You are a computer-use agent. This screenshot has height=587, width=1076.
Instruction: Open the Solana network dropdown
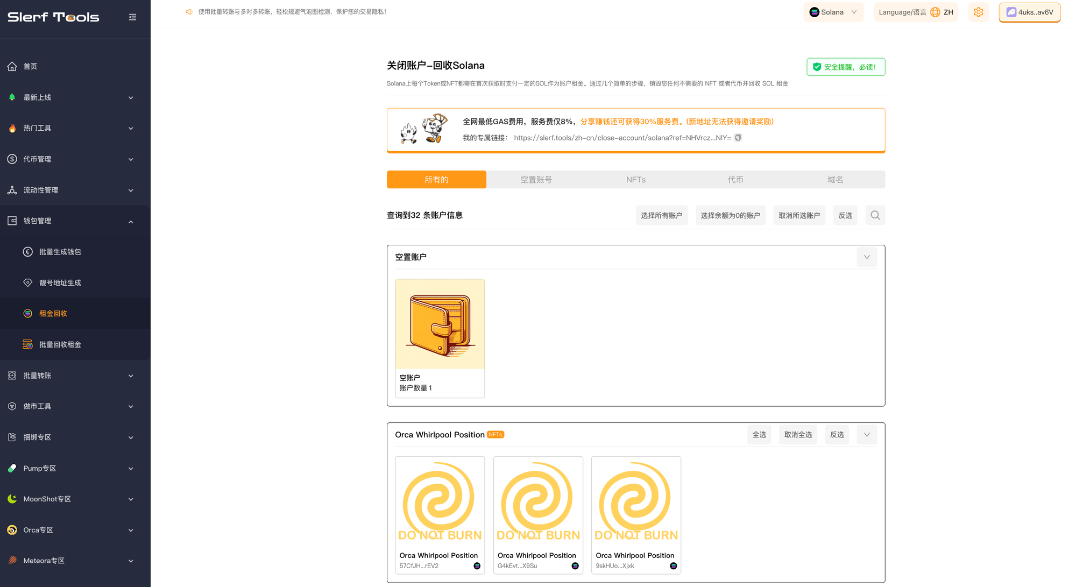coord(833,12)
